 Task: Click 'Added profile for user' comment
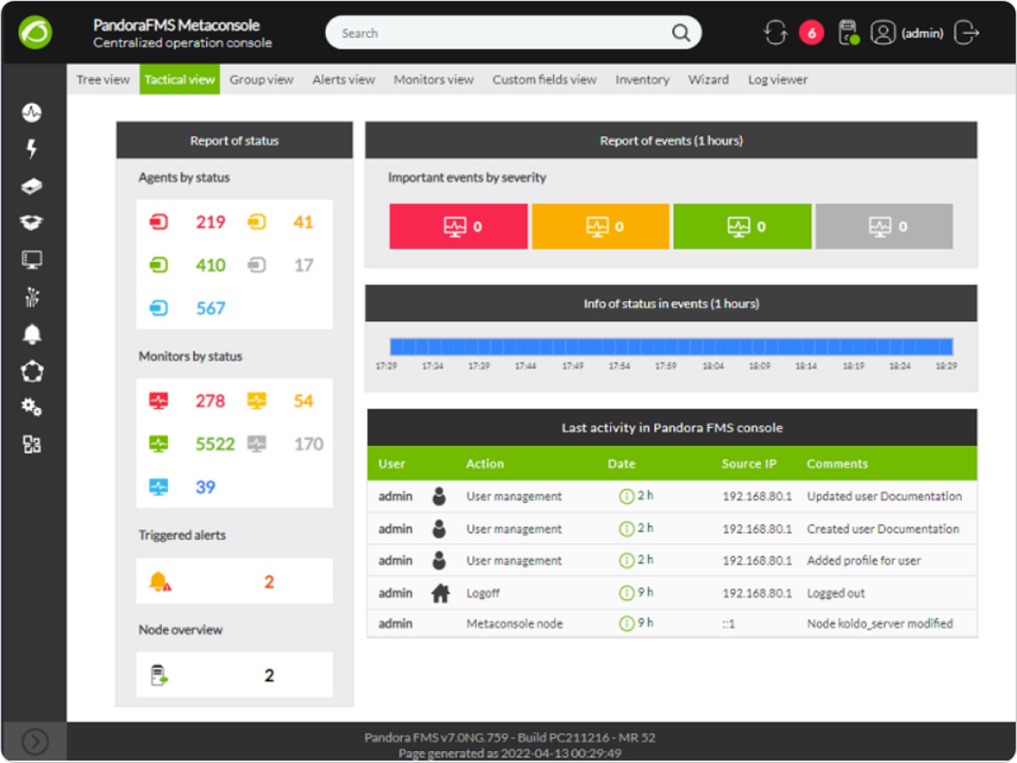[864, 560]
